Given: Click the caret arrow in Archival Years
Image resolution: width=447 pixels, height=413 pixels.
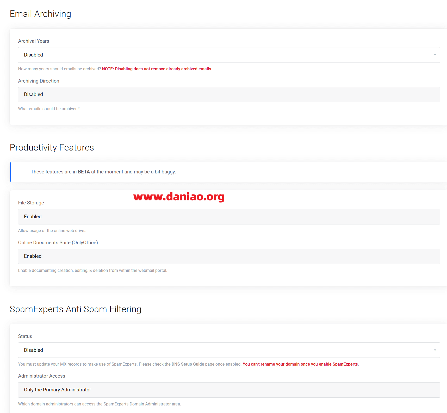Looking at the screenshot, I should 435,55.
